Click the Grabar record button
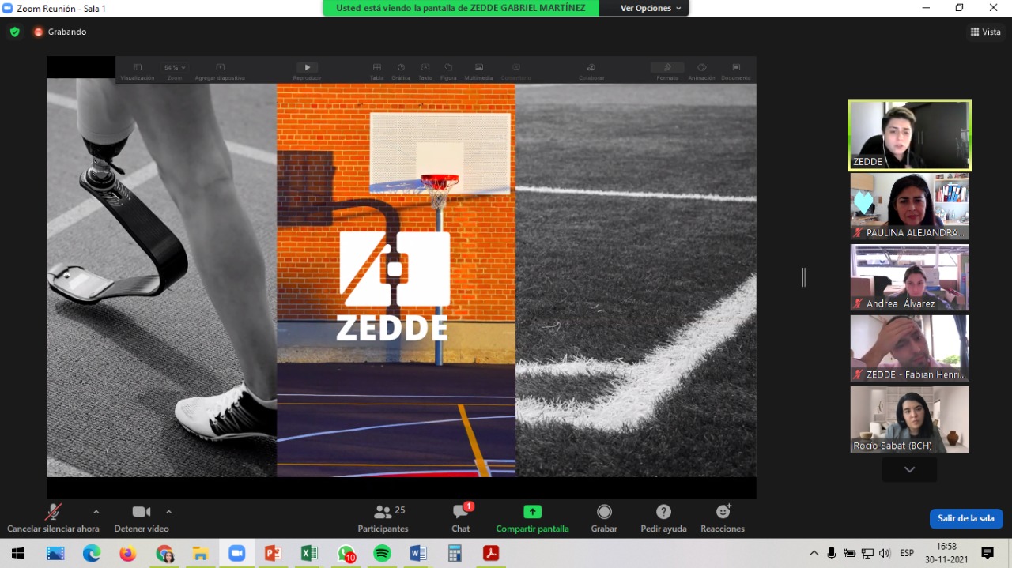 point(604,518)
